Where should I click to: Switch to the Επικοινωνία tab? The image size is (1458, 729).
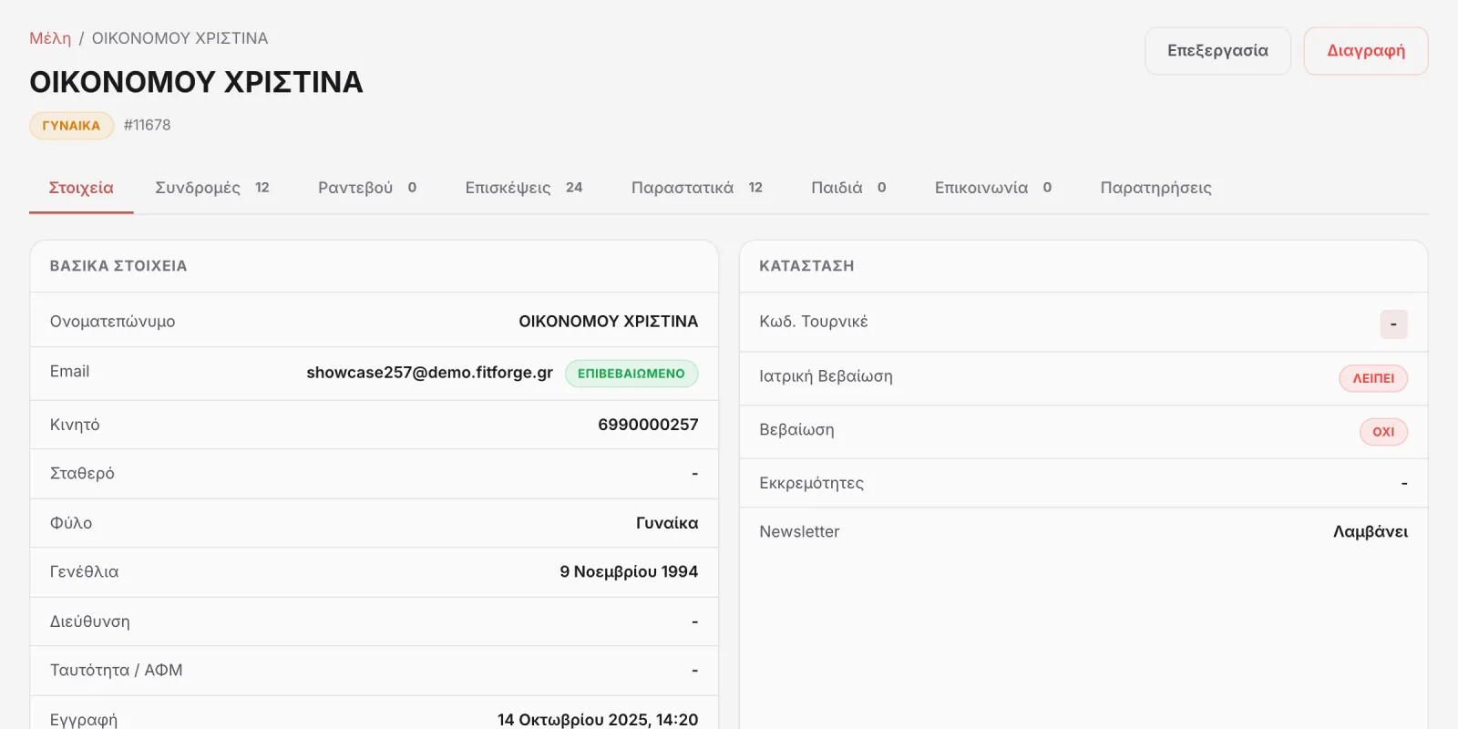point(993,188)
